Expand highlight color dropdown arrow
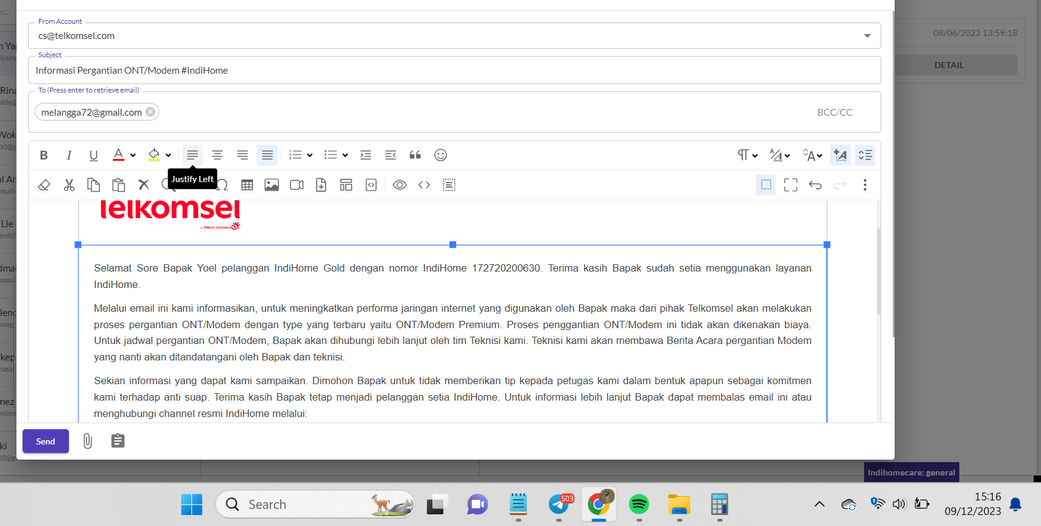The image size is (1041, 526). (168, 155)
